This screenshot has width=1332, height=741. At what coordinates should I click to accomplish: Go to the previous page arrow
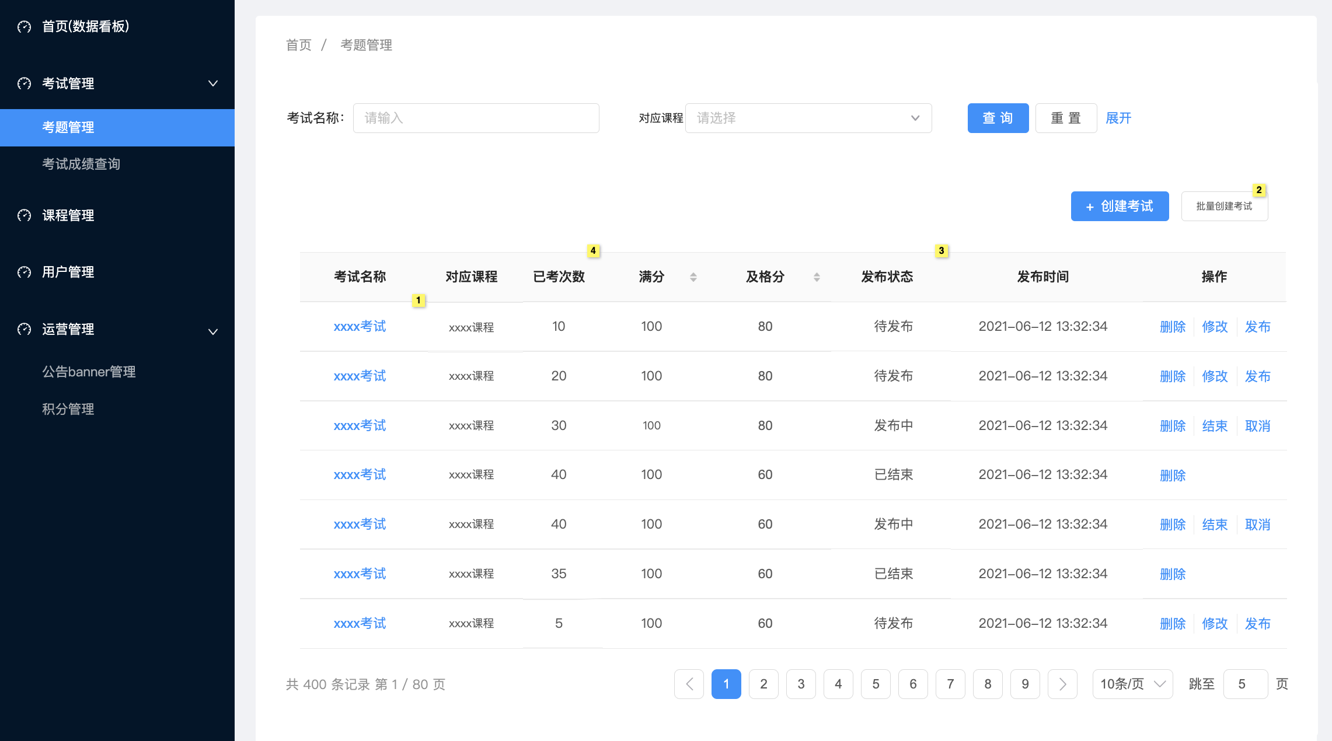point(689,684)
